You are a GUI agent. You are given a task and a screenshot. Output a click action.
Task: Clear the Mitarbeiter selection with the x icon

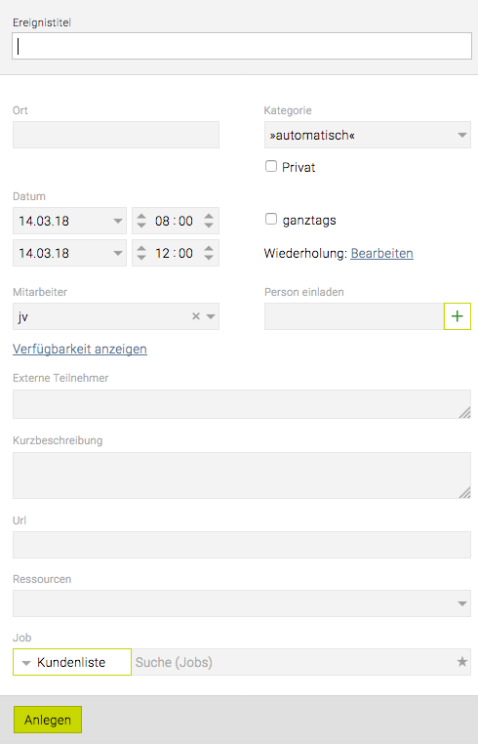tap(196, 316)
